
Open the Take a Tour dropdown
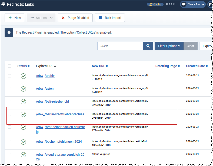(193, 4)
